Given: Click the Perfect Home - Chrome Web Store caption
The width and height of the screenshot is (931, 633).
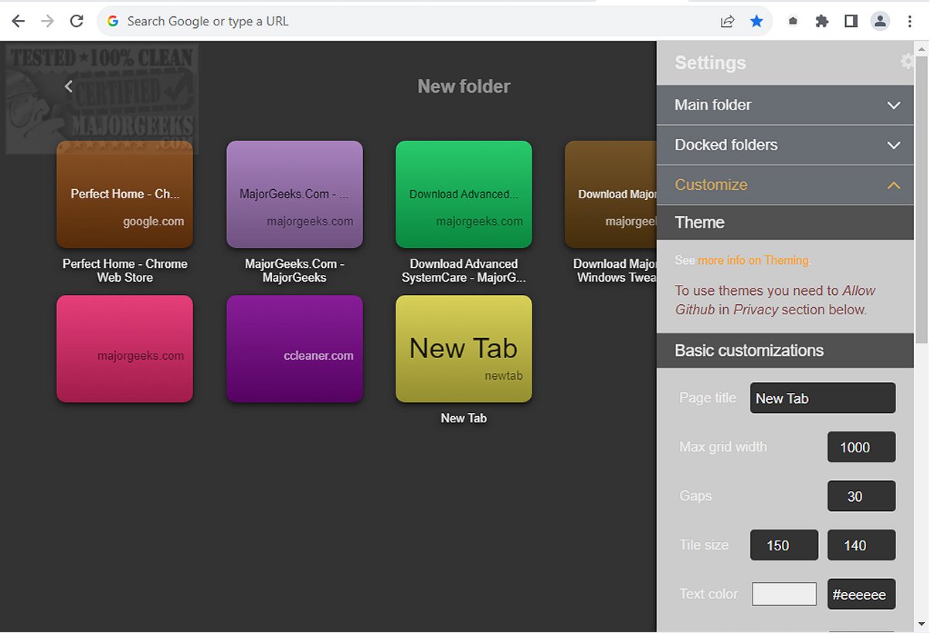Looking at the screenshot, I should pyautogui.click(x=124, y=270).
